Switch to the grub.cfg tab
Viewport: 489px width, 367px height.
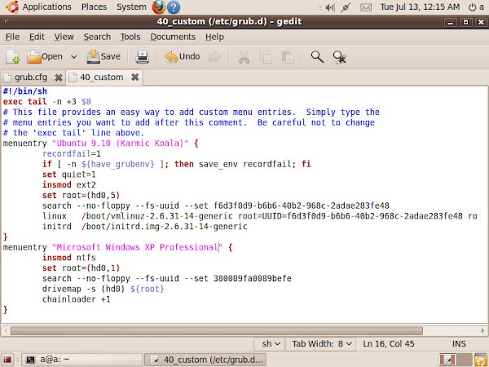coord(30,77)
